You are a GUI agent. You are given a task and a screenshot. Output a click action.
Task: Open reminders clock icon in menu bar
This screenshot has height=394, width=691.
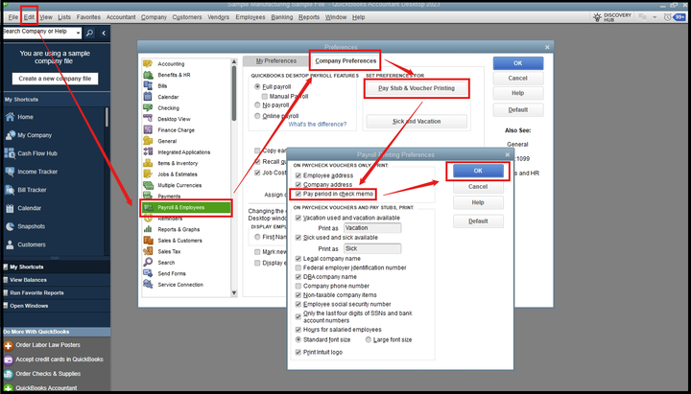click(668, 17)
